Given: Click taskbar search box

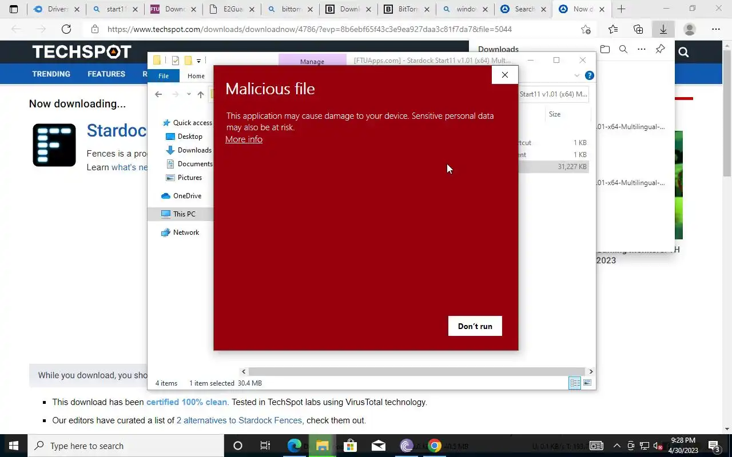Looking at the screenshot, I should pyautogui.click(x=126, y=446).
